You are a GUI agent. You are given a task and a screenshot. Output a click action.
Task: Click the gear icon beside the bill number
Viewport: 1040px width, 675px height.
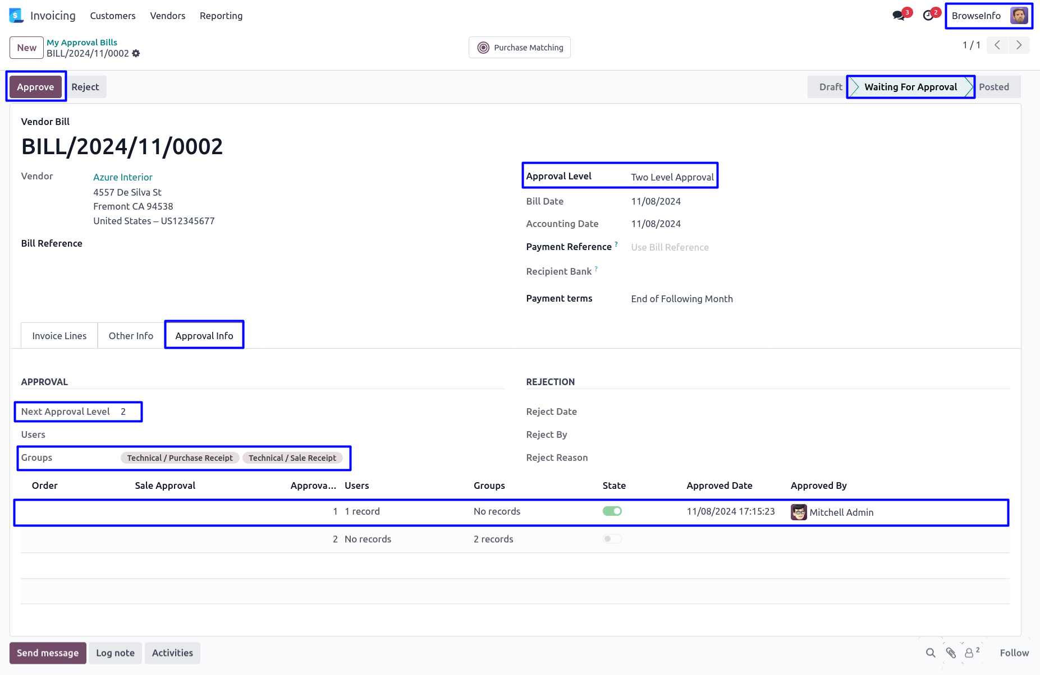136,54
